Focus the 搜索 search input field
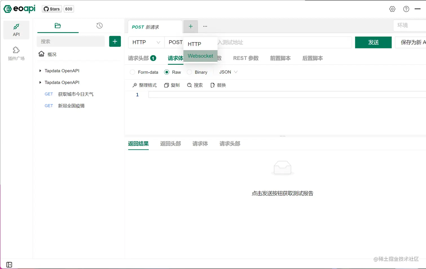The image size is (426, 269). [x=71, y=41]
